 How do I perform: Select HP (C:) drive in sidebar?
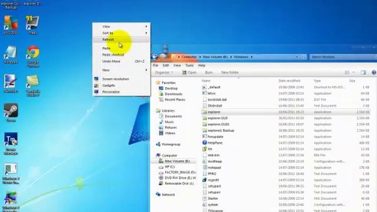click(170, 167)
